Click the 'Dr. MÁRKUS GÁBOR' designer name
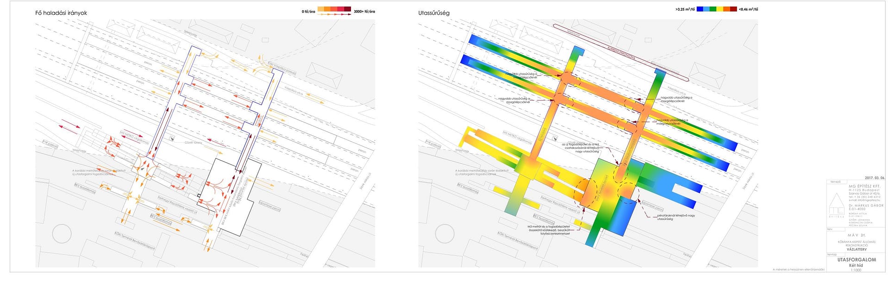This screenshot has height=282, width=888. [x=865, y=205]
